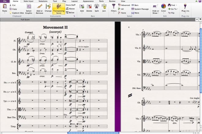Click the horizontal scrollbar thumb
The image size is (202, 134).
coord(93,133)
